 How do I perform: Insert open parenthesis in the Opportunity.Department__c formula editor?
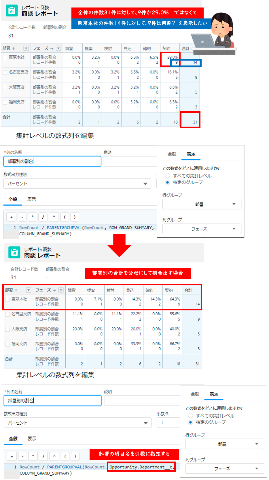[x=65, y=456]
